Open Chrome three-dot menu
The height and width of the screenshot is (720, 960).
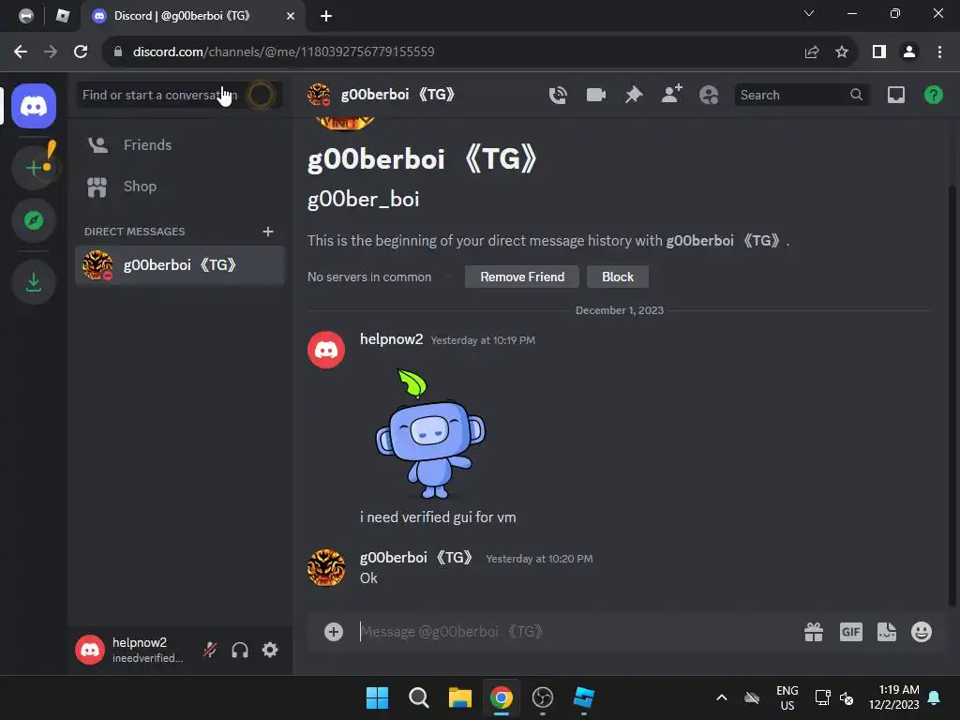click(x=939, y=52)
